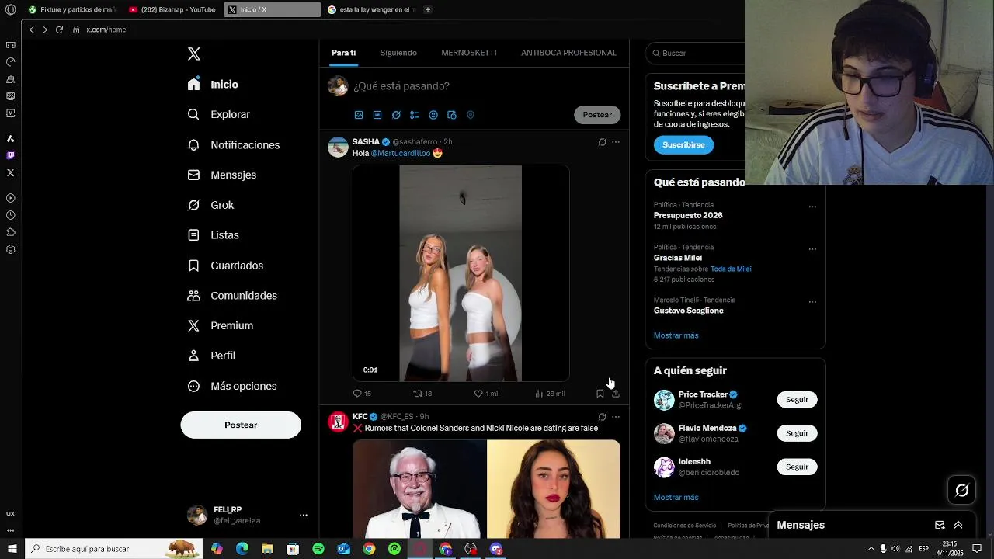994x559 pixels.
Task: Share SASHA's post
Action: [x=616, y=394]
